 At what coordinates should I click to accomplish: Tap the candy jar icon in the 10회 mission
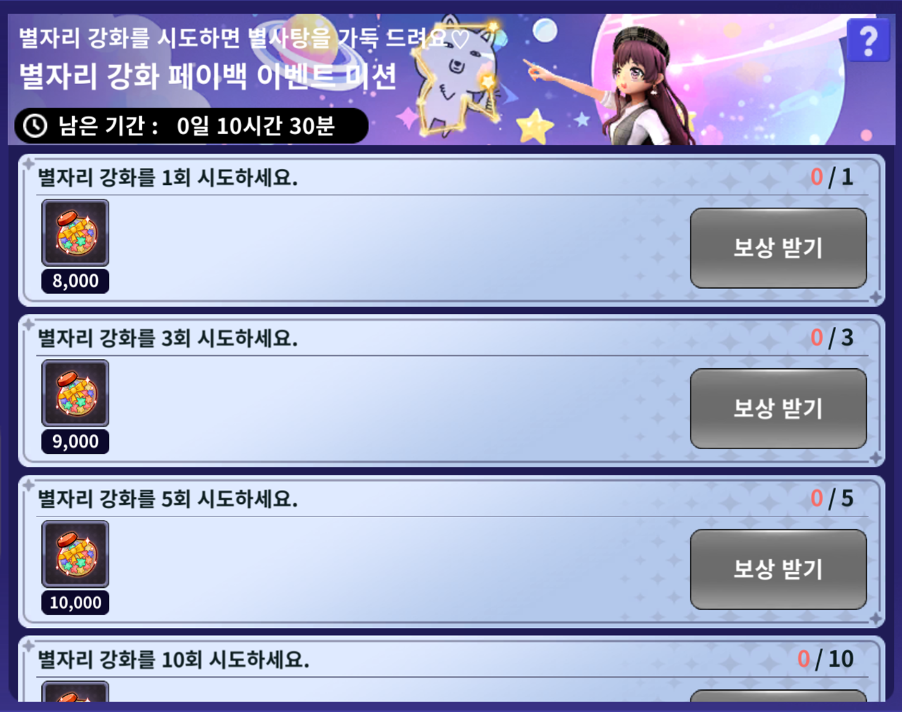click(75, 691)
